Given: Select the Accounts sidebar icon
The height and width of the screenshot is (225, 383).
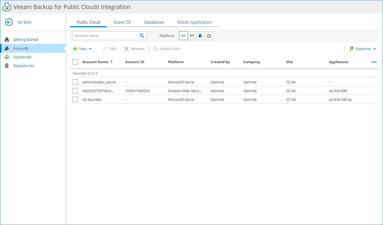Looking at the screenshot, I should 7,48.
